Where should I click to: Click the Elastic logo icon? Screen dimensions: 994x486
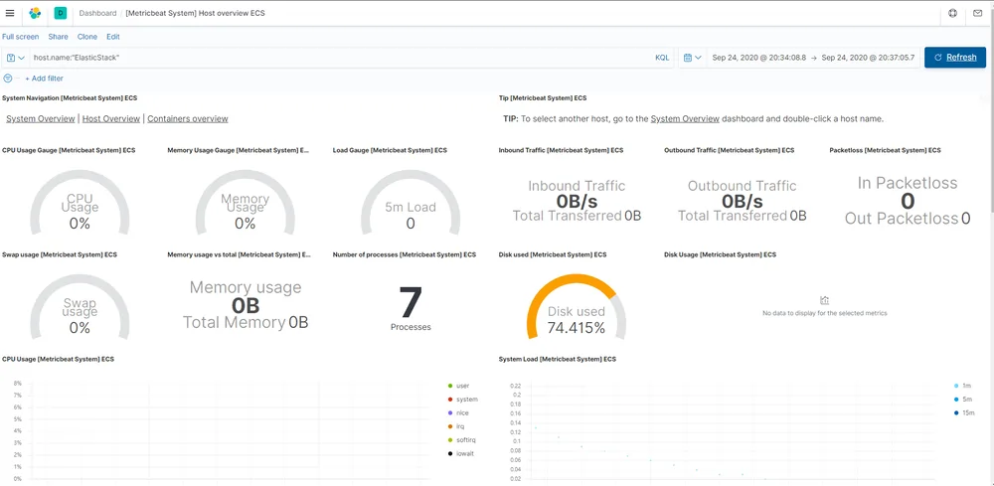(35, 13)
